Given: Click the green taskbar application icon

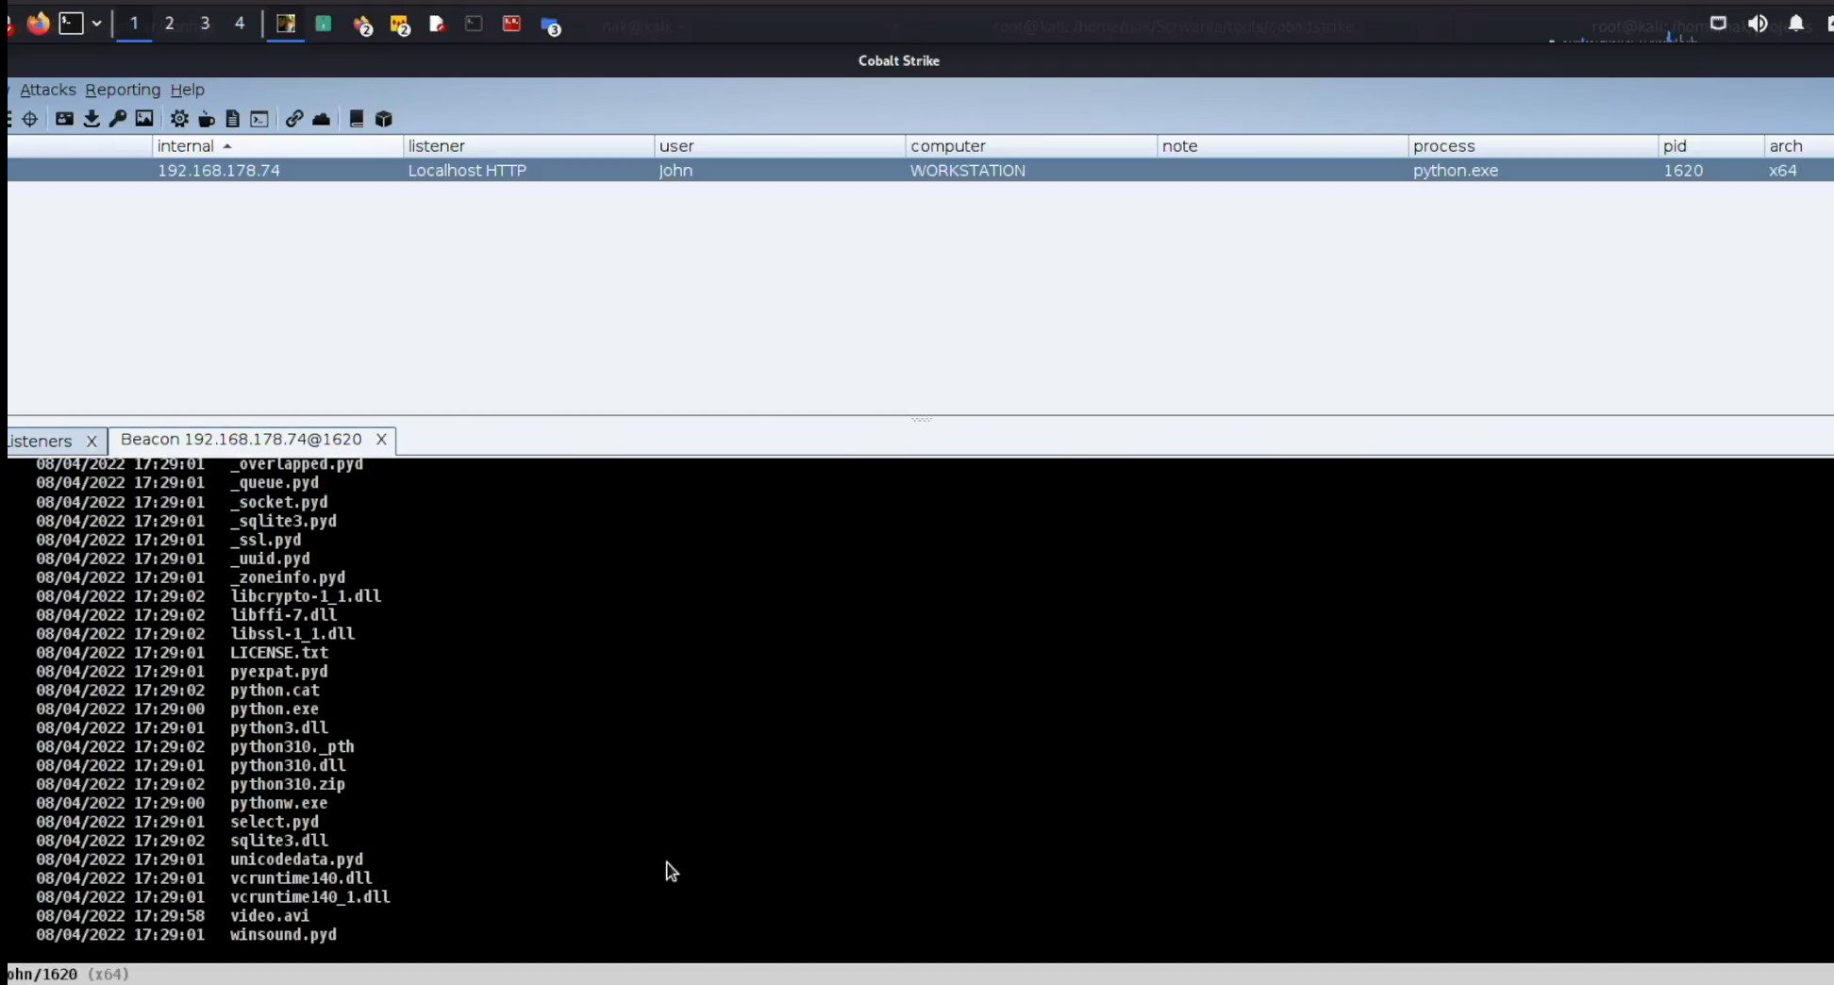Looking at the screenshot, I should (324, 24).
